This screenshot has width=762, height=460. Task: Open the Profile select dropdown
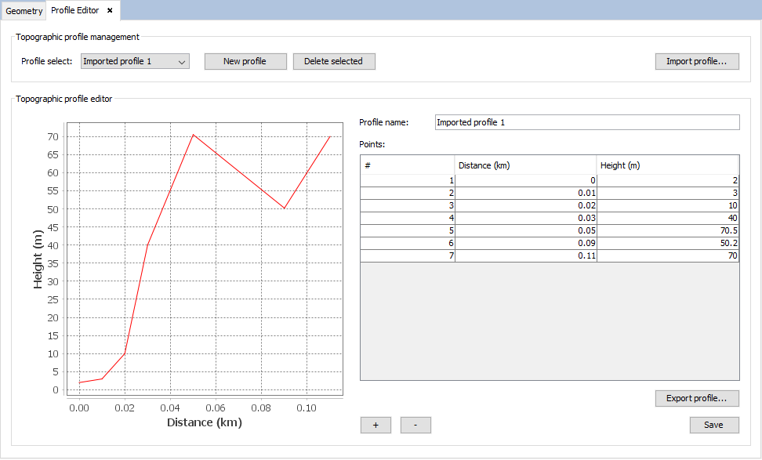(x=135, y=61)
